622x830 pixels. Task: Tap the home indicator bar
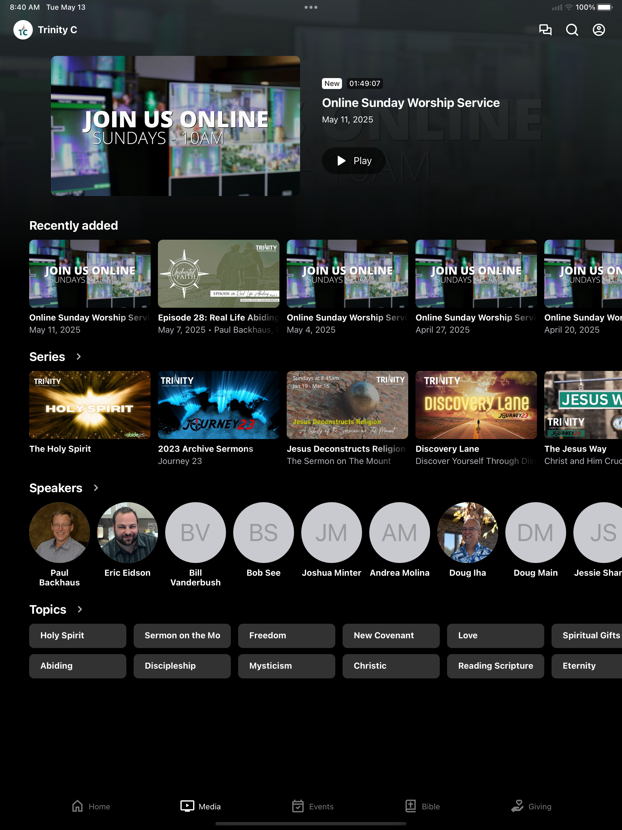point(311,824)
